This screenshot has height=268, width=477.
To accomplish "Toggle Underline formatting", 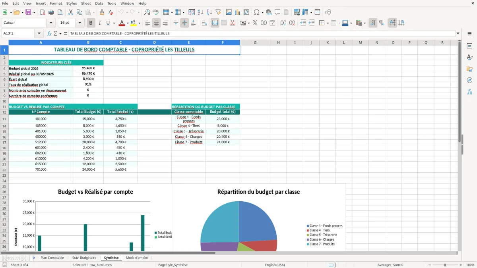I will coord(108,23).
